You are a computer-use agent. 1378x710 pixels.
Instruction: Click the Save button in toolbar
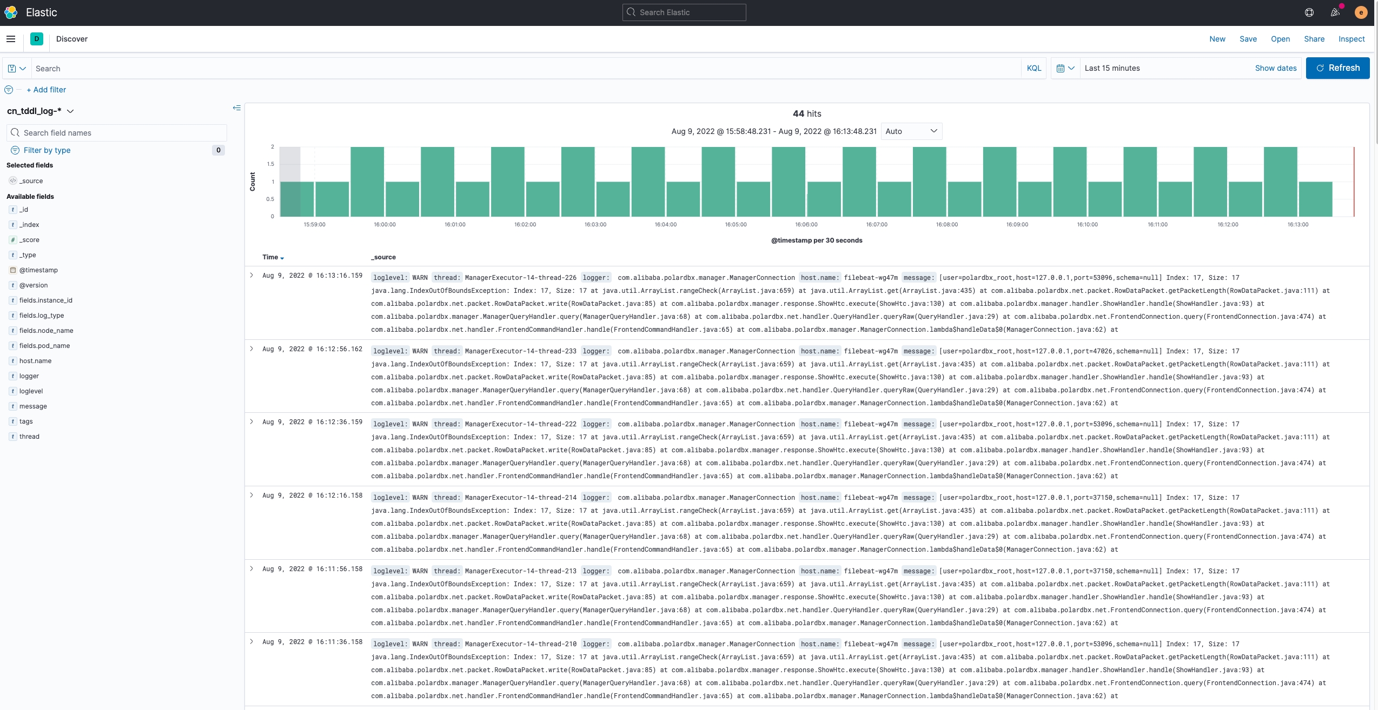point(1248,39)
